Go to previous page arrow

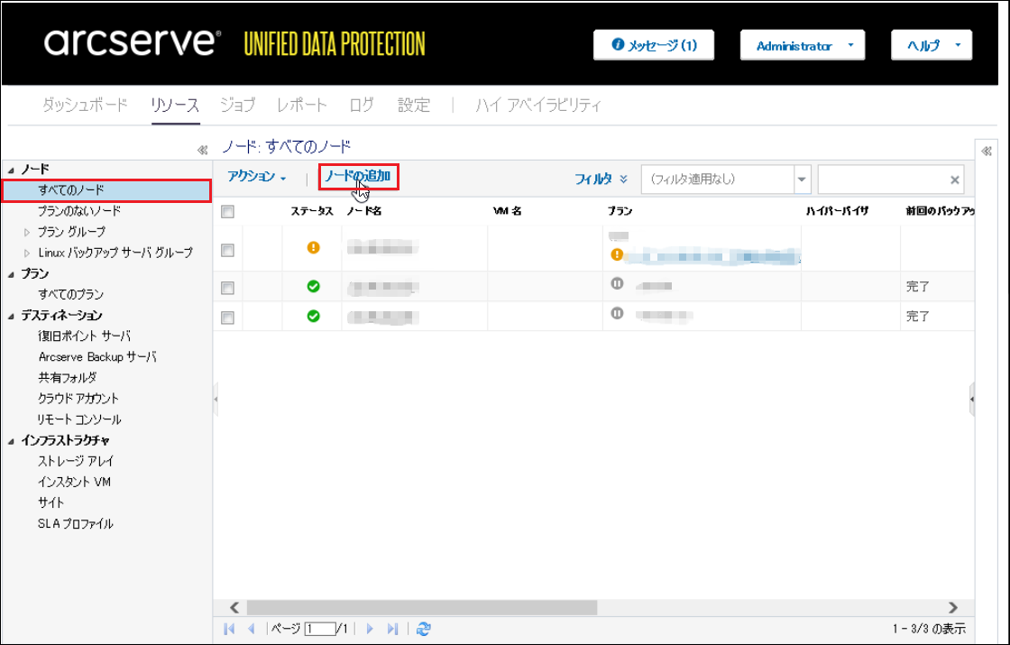click(x=252, y=629)
